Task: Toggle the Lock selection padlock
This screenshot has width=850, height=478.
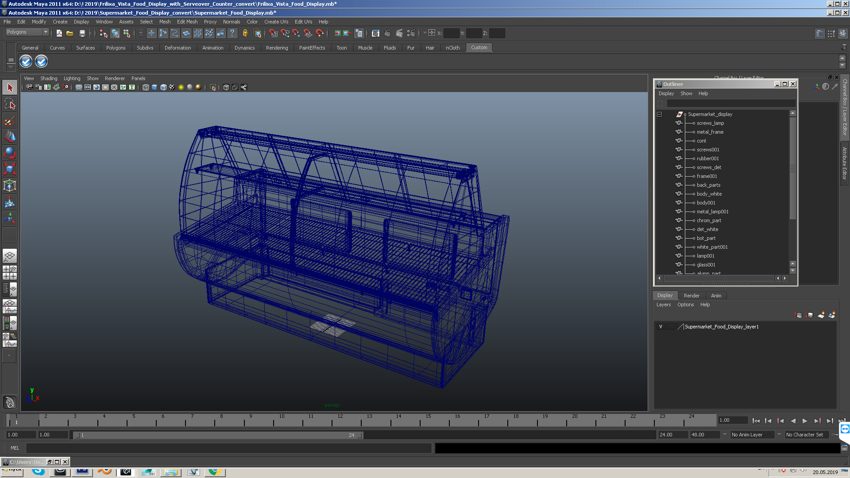Action: click(245, 33)
